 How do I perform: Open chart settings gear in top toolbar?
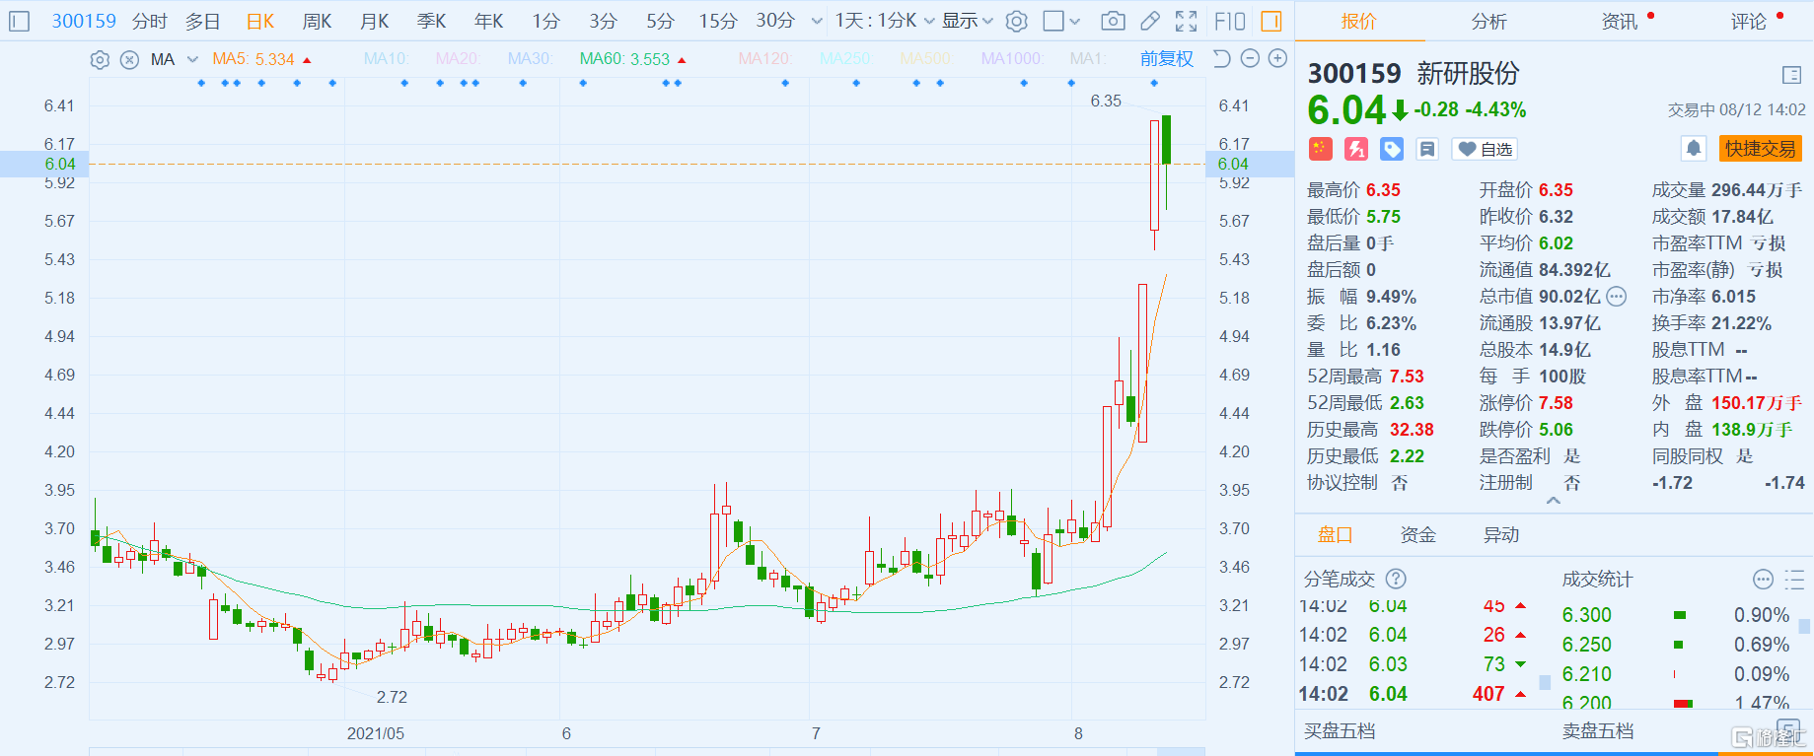click(1017, 21)
